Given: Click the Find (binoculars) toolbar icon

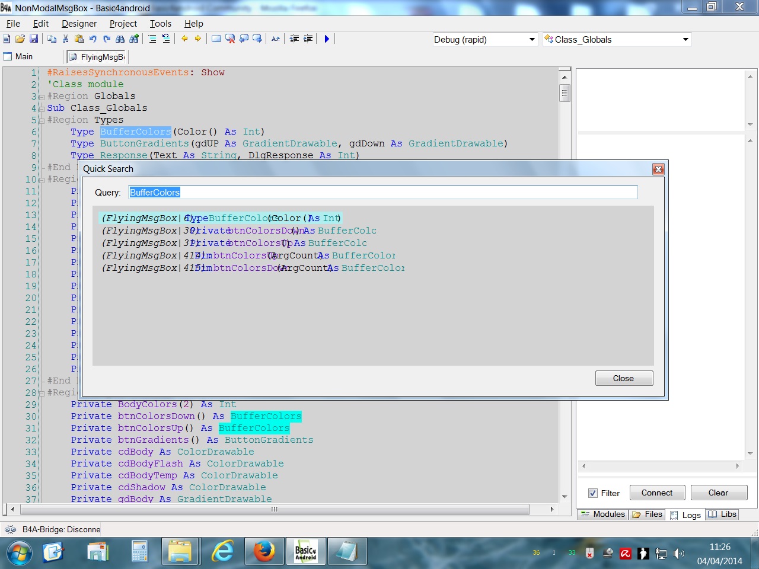Looking at the screenshot, I should 120,39.
